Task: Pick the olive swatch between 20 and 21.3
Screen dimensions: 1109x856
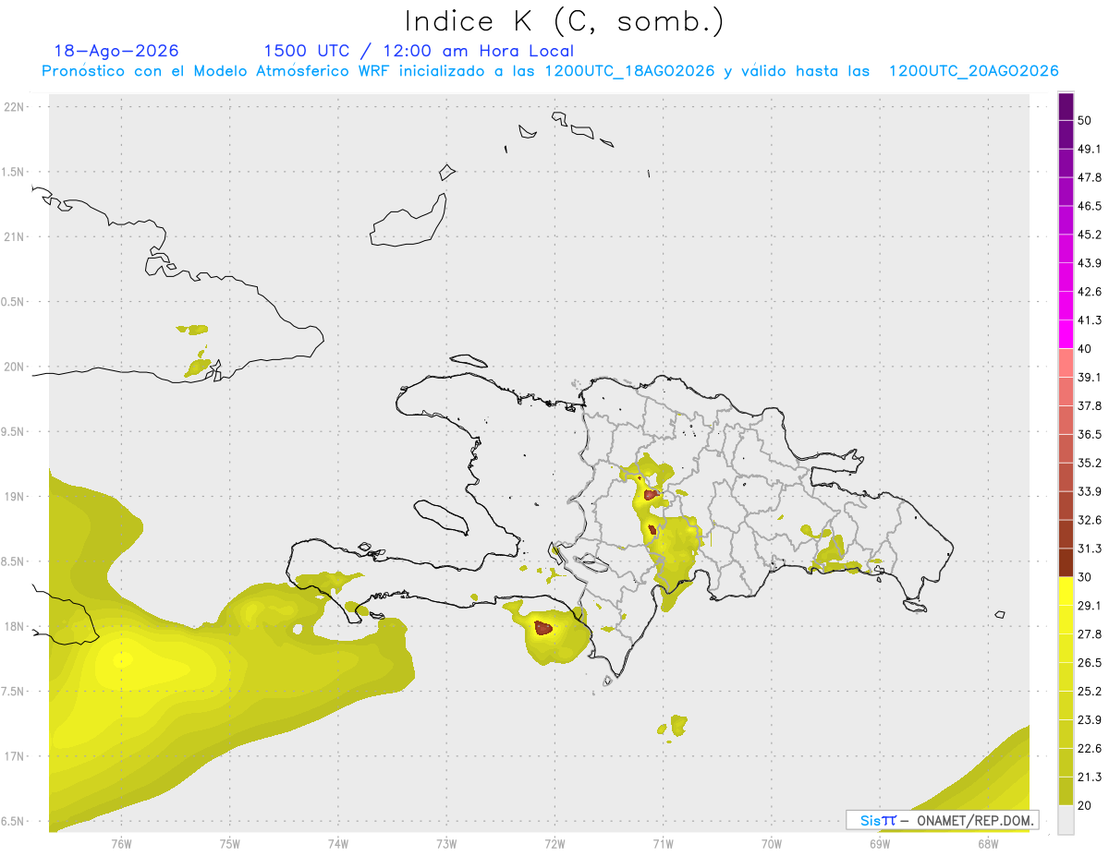Action: [1066, 790]
